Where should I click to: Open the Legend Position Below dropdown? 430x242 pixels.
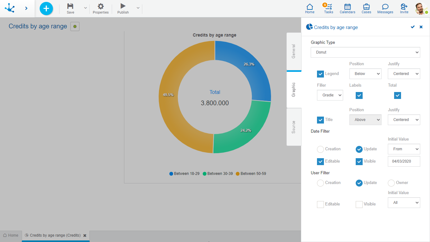(x=365, y=74)
